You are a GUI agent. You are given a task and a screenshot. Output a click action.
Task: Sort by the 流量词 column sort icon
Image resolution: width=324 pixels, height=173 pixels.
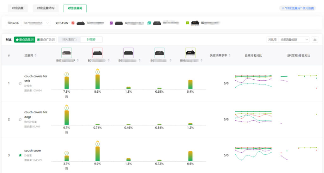click(x=35, y=55)
